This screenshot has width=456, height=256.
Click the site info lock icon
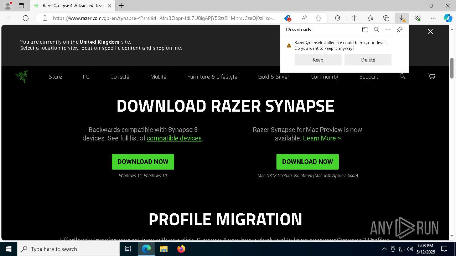tap(45, 18)
